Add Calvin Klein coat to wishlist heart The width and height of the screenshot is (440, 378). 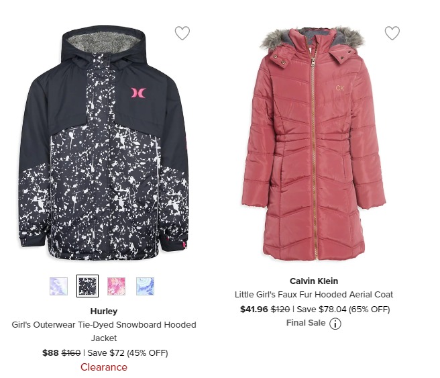[392, 33]
